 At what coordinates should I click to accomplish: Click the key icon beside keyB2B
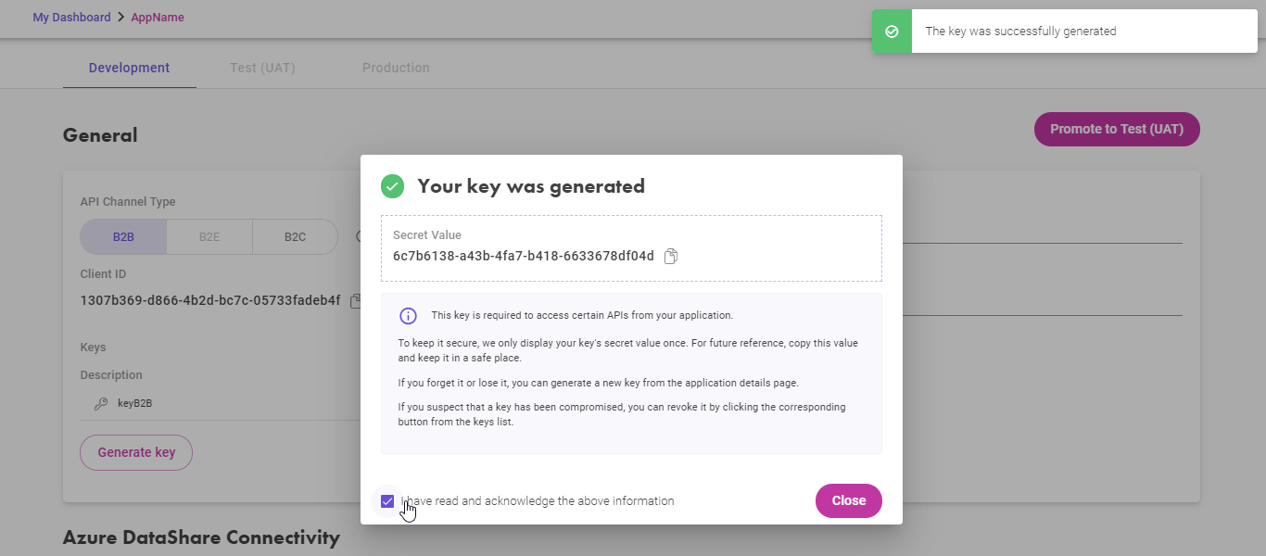coord(101,404)
